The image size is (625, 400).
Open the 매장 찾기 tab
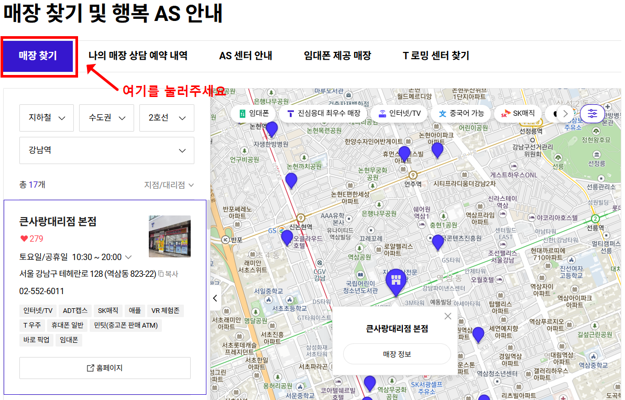[x=38, y=56]
